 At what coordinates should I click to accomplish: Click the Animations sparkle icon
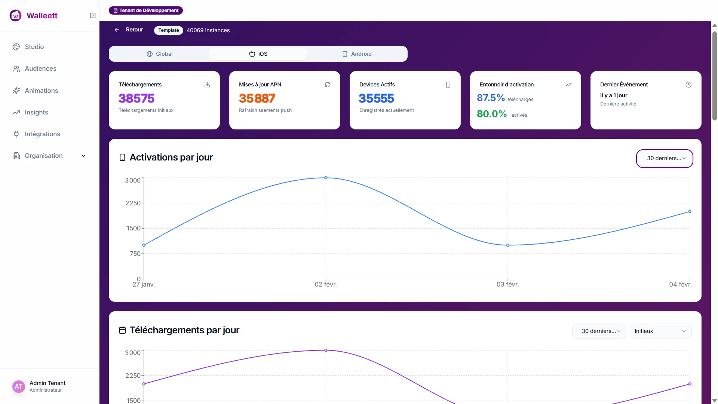(16, 91)
